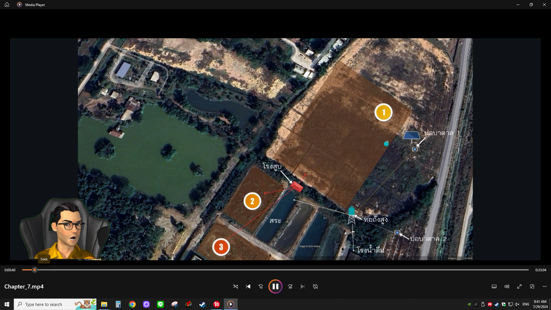Image resolution: width=551 pixels, height=310 pixels.
Task: Go to previous track
Action: [x=248, y=286]
